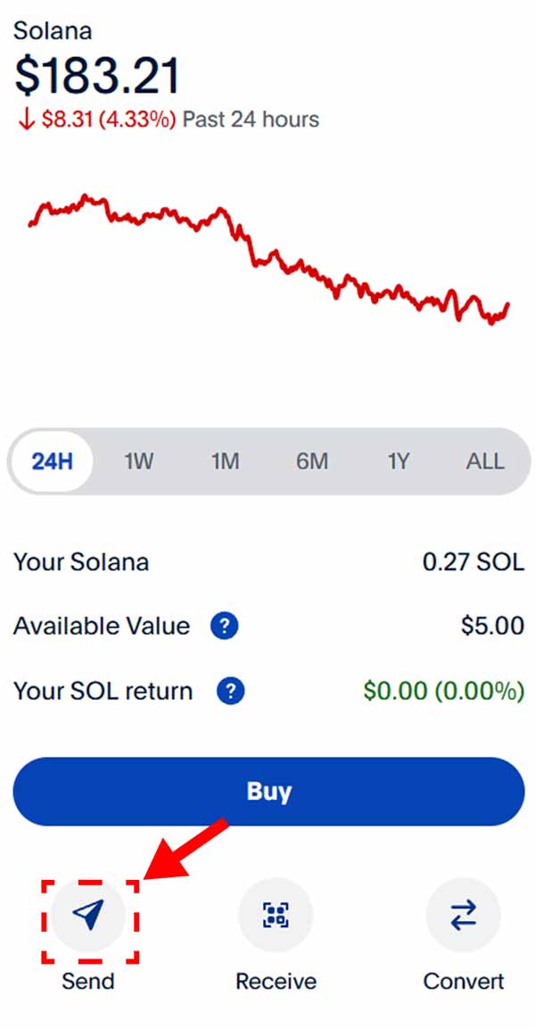The width and height of the screenshot is (535, 1029).
Task: Select the 24H time range
Action: pos(52,461)
